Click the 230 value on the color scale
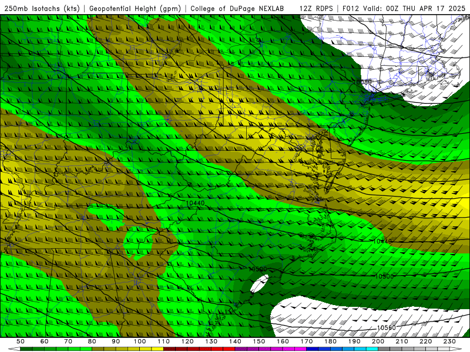The image size is (470, 352). click(x=449, y=341)
